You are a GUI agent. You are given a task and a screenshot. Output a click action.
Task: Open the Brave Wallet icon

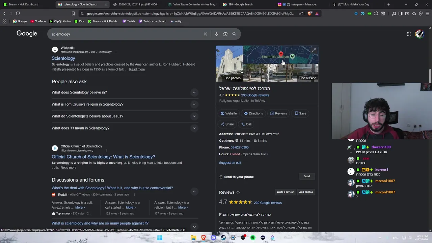pyautogui.click(x=407, y=13)
